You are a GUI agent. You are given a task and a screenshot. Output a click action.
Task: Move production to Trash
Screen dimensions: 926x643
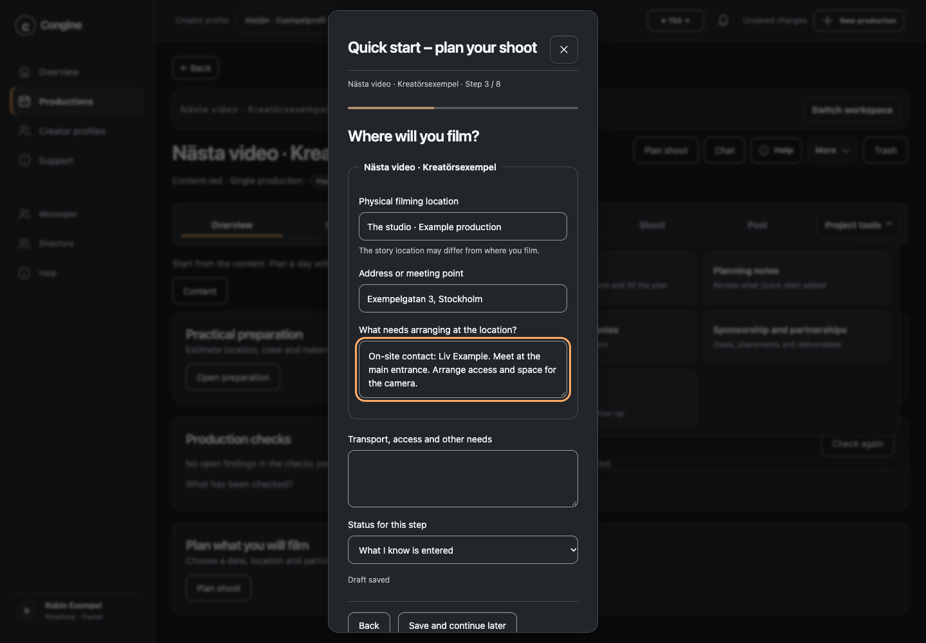(x=885, y=150)
